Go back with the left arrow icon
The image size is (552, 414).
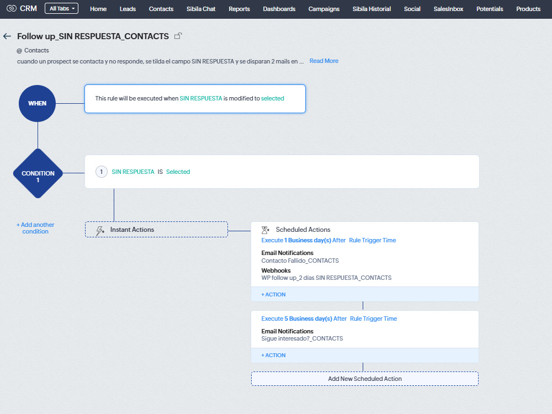click(7, 36)
